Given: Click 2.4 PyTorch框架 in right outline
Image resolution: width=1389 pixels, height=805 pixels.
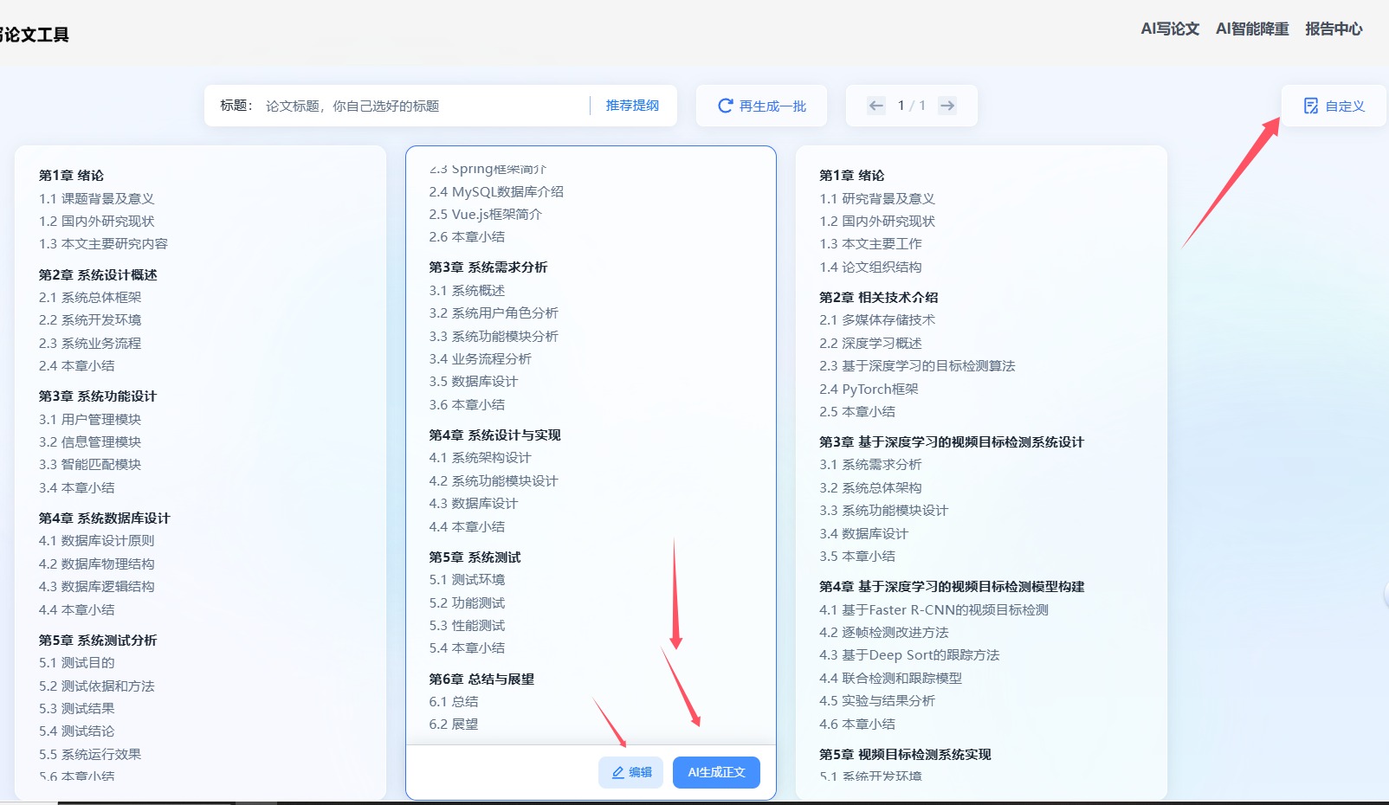Looking at the screenshot, I should (x=869, y=389).
